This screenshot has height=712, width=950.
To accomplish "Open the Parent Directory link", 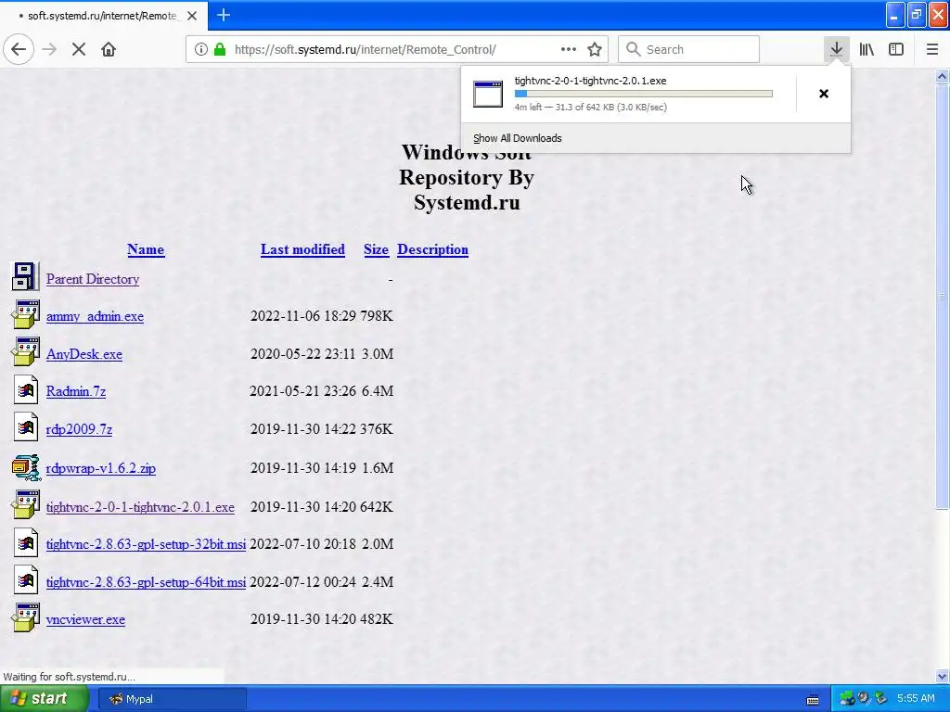I will click(93, 279).
